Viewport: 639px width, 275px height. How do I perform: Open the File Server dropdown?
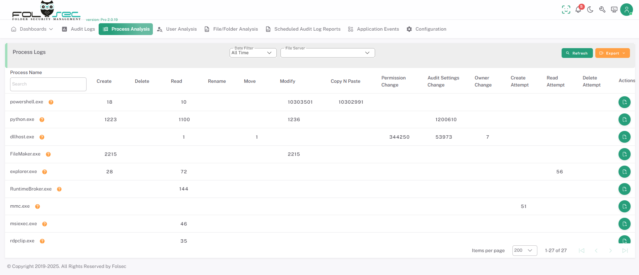(327, 53)
